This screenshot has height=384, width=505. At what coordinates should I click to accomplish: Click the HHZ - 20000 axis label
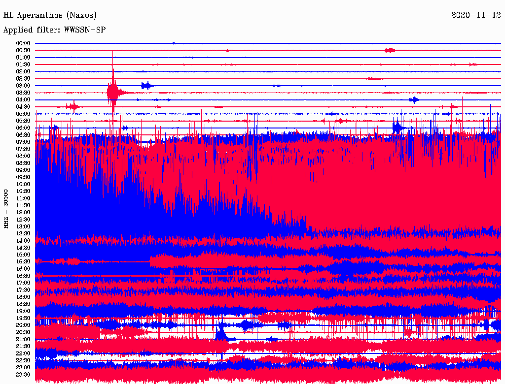pyautogui.click(x=6, y=209)
